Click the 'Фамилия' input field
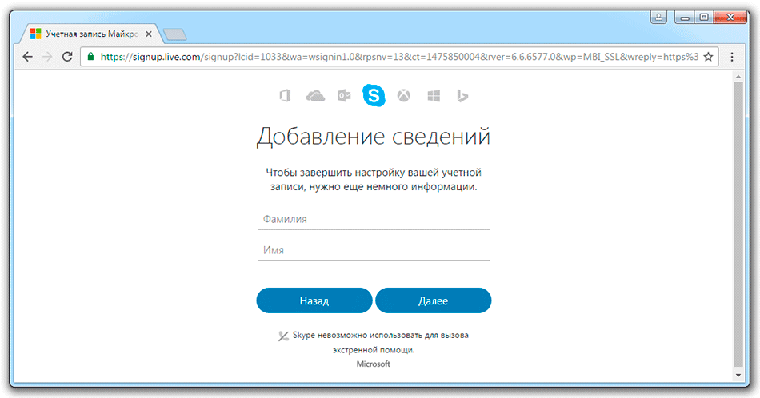 [x=374, y=219]
